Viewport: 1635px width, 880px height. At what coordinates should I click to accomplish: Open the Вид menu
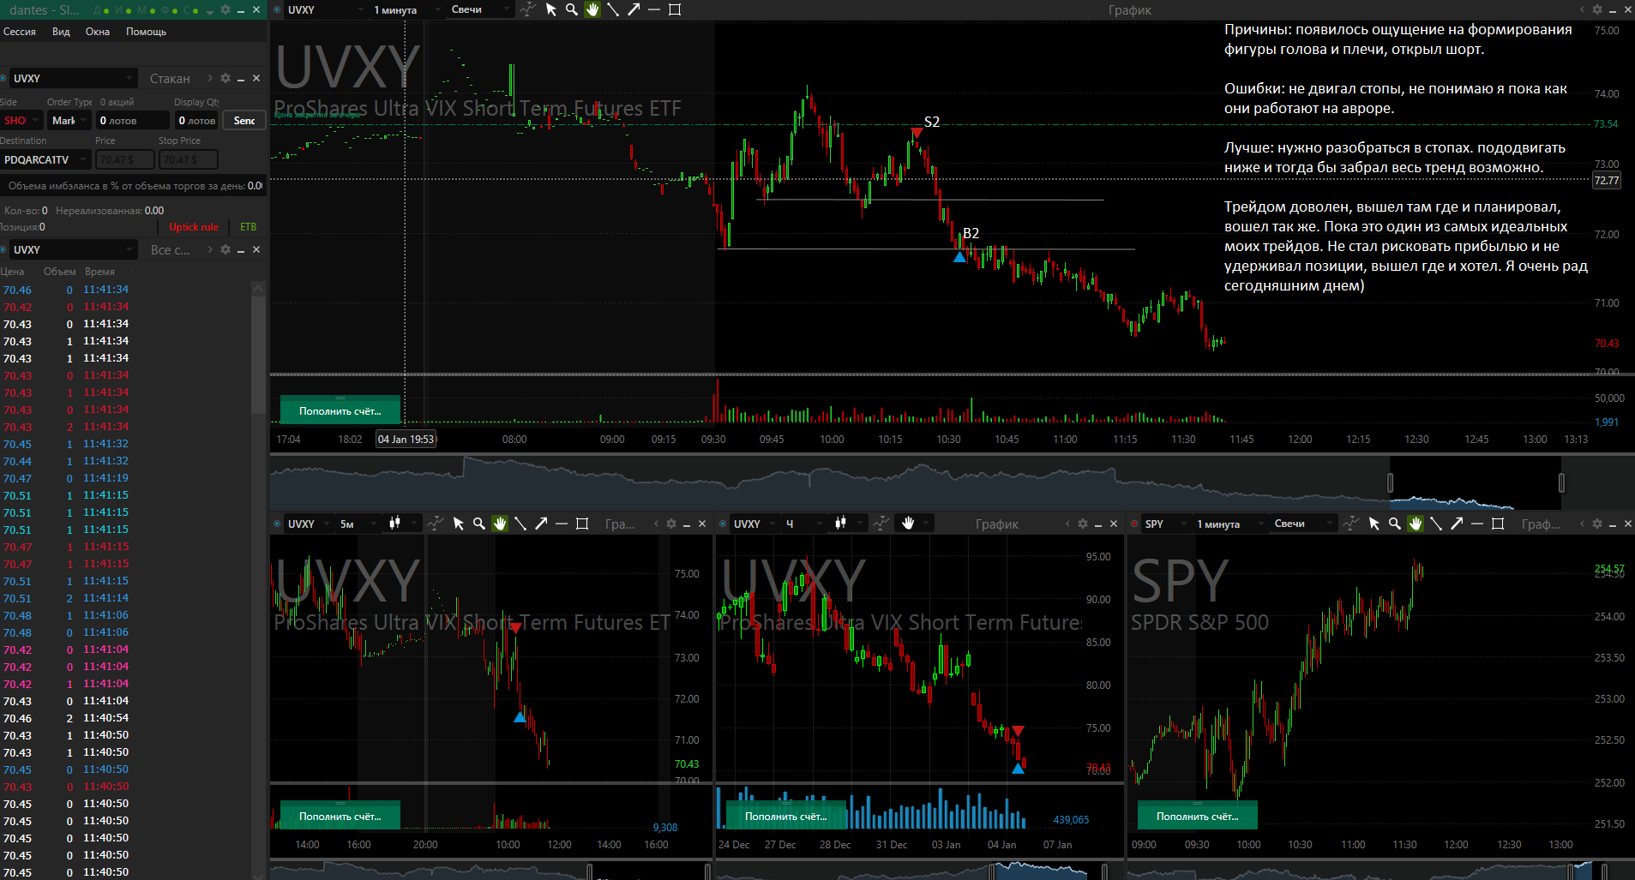[x=61, y=32]
